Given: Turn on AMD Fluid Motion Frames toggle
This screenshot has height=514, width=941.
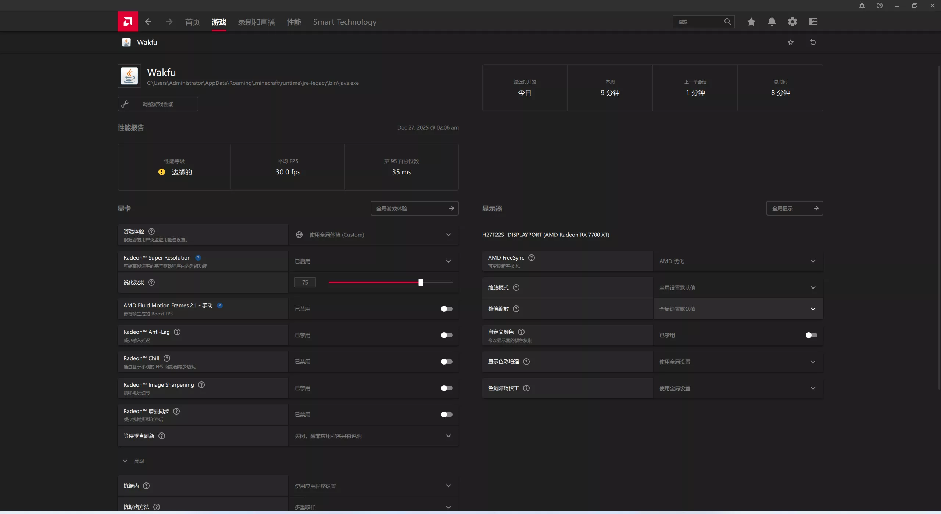Looking at the screenshot, I should click(x=447, y=309).
